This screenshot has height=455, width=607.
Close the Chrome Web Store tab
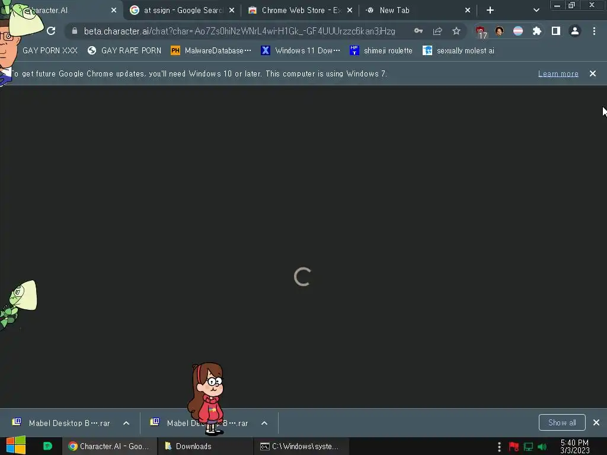click(x=350, y=11)
